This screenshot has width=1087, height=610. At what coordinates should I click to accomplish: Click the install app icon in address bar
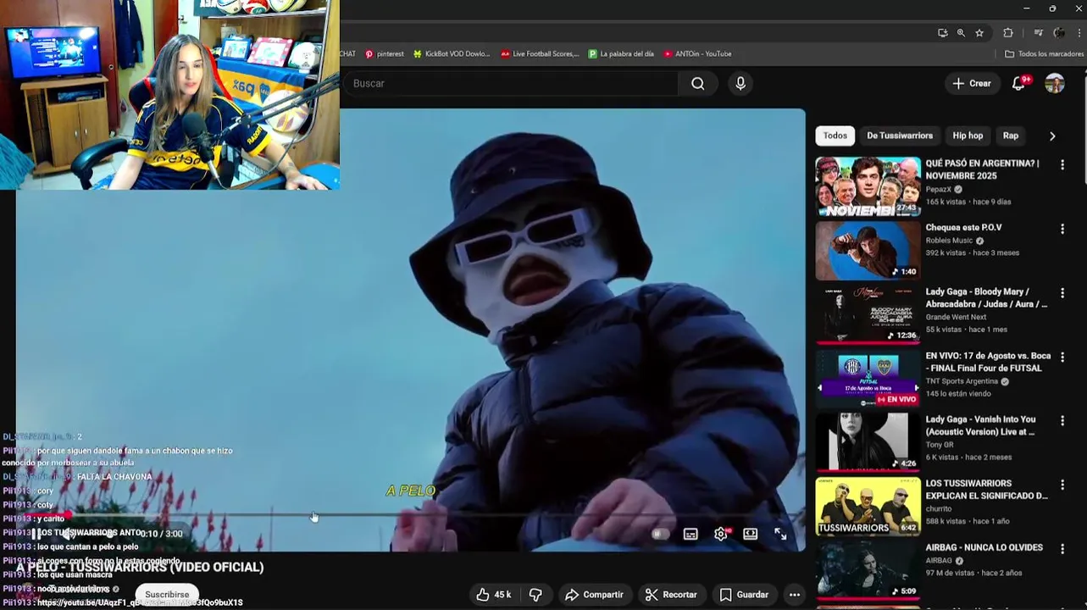point(943,33)
